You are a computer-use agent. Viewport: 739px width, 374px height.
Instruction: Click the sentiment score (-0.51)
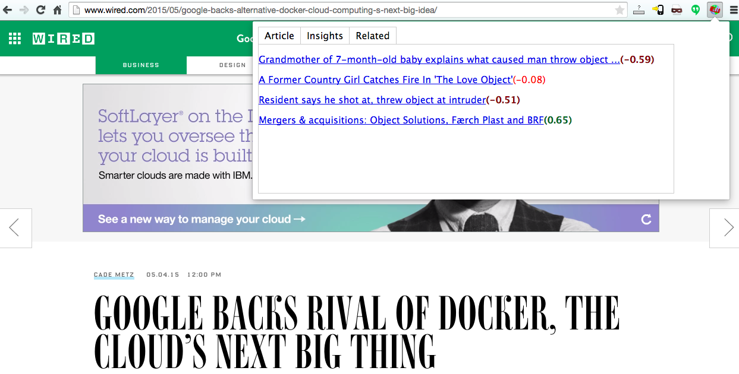coord(503,100)
